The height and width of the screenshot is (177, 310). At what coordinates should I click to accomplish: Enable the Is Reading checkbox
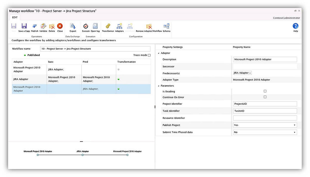click(265, 91)
